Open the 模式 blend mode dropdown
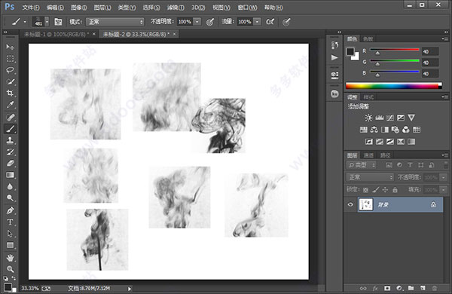The width and height of the screenshot is (452, 294). (x=115, y=22)
